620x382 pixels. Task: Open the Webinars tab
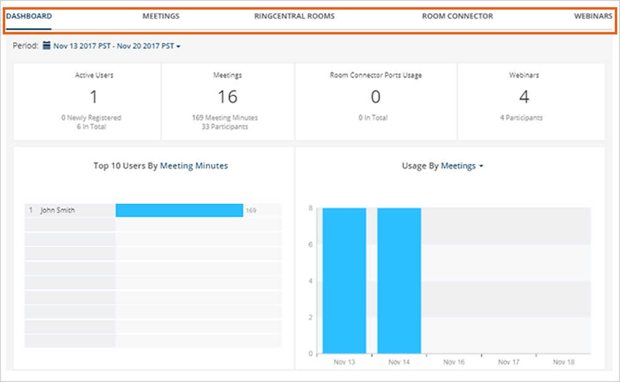pyautogui.click(x=593, y=16)
